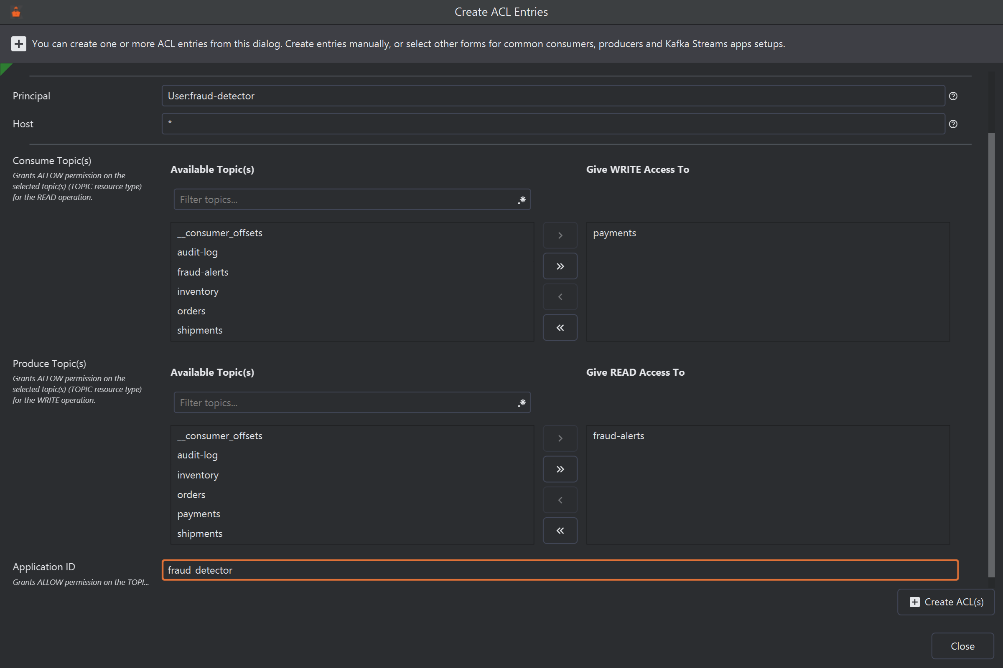Select __consumer_offsets in Produce available topics

coord(352,436)
